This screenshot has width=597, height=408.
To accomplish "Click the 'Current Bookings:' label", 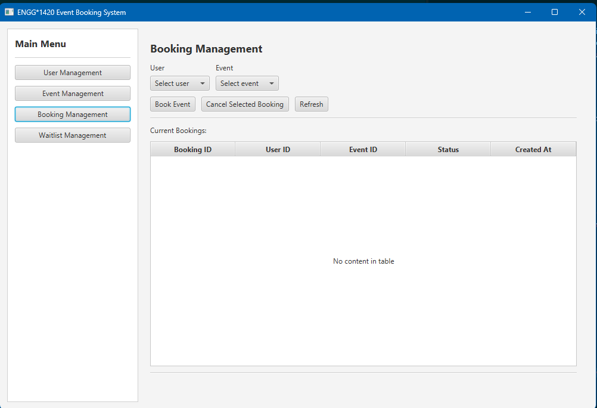I will click(x=178, y=131).
